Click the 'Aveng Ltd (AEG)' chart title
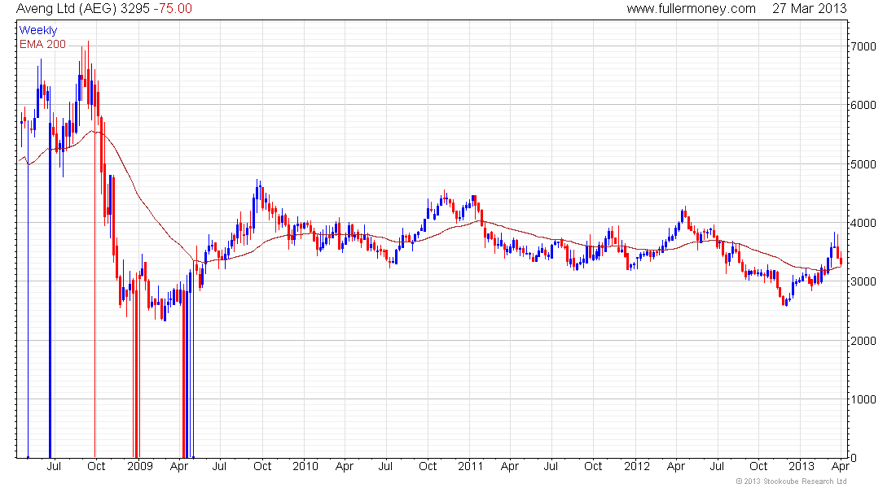The image size is (896, 488). coord(67,9)
